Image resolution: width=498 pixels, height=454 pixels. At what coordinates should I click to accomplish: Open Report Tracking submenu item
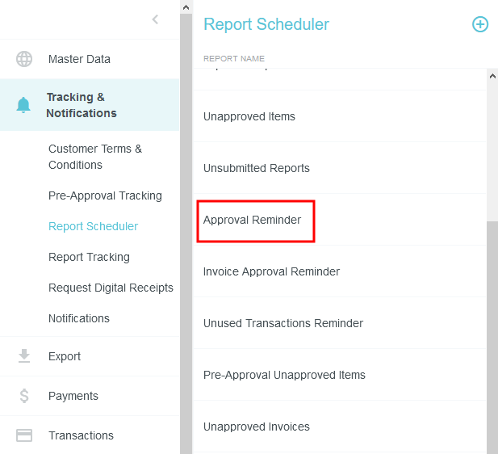(89, 257)
